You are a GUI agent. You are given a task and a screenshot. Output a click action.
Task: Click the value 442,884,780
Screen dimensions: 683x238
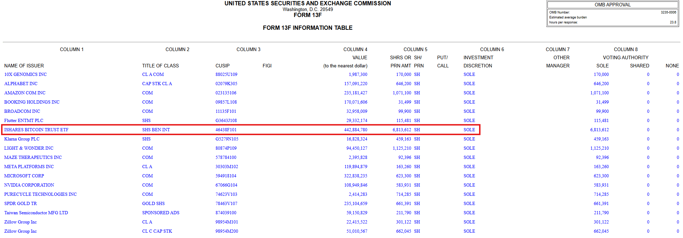[x=356, y=130]
